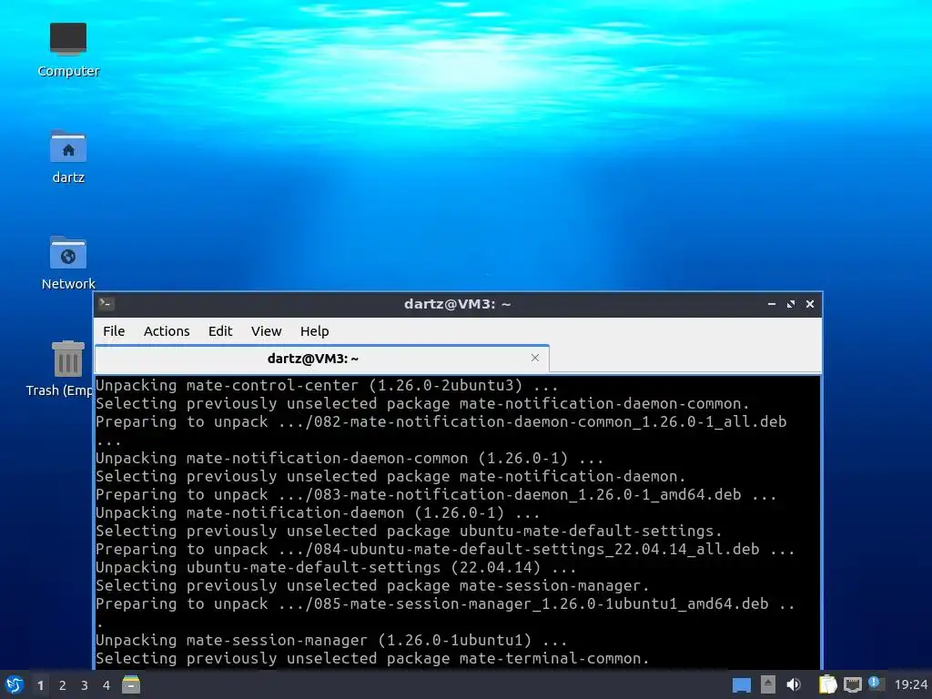This screenshot has height=699, width=932.
Task: Click the volume speaker tray icon
Action: click(x=794, y=684)
